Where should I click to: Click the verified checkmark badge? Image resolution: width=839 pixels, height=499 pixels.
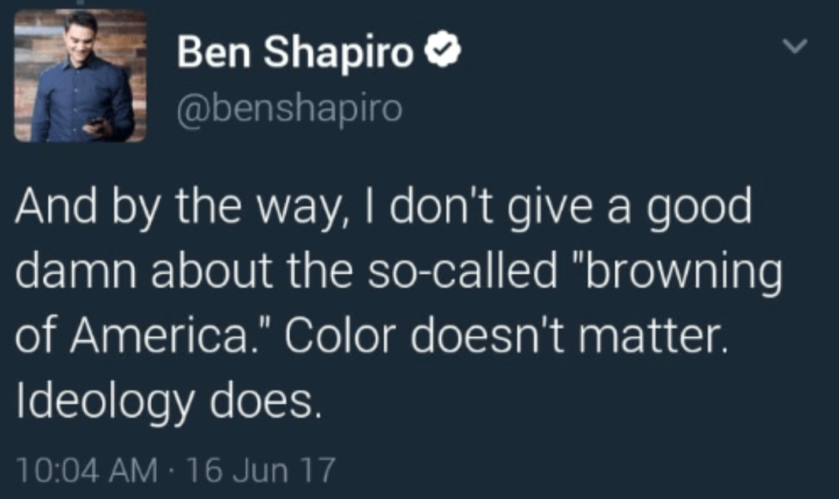point(443,53)
